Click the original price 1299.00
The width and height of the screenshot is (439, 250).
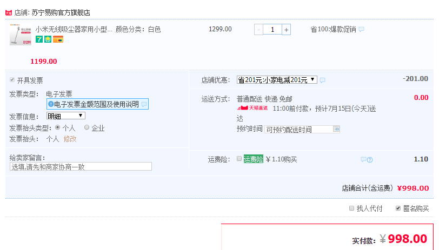pos(220,29)
